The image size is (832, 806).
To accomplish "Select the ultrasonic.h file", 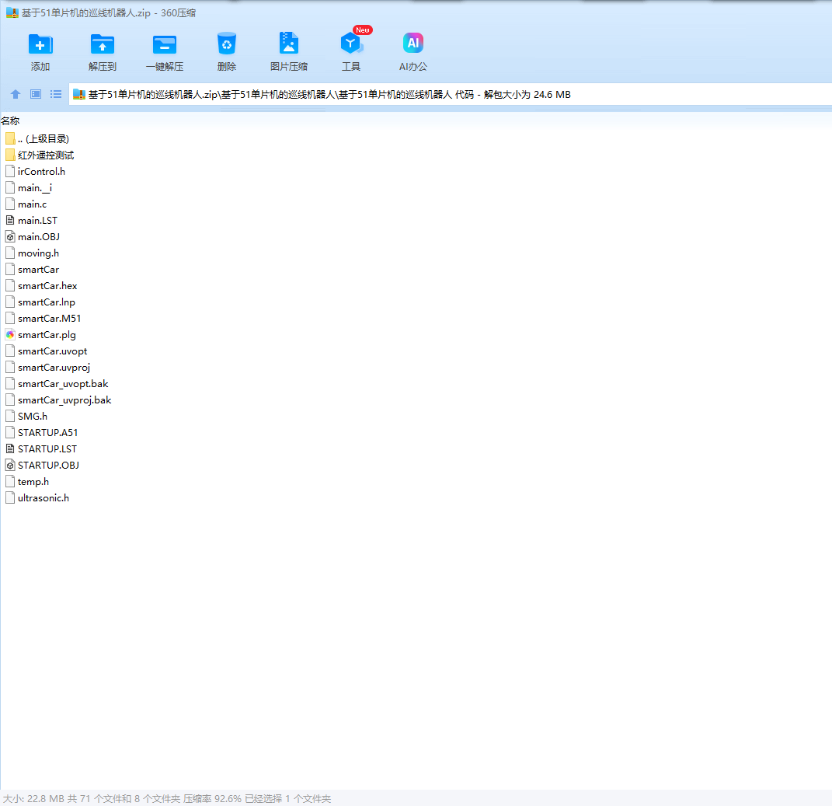I will (37, 498).
